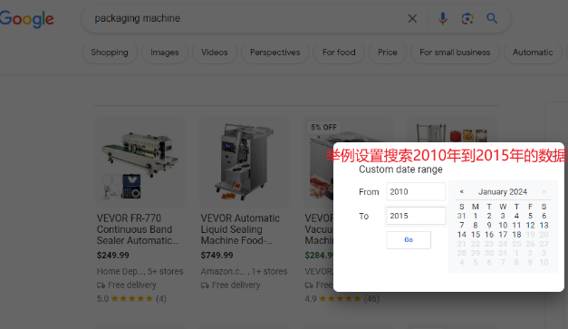Image resolution: width=568 pixels, height=329 pixels.
Task: Clear the search box with the X icon
Action: [412, 18]
